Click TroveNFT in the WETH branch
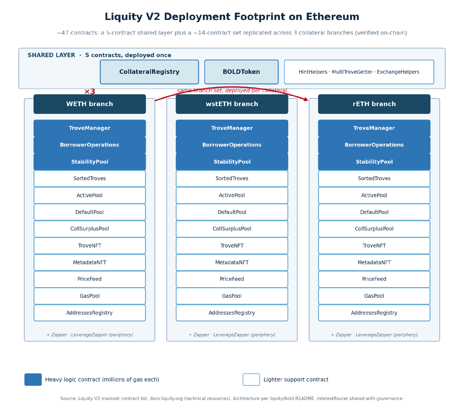The width and height of the screenshot is (464, 405). click(90, 246)
